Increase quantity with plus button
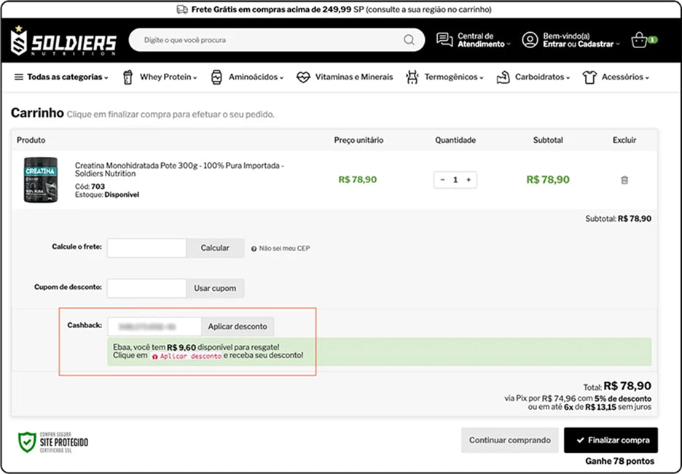682x474 pixels. [469, 180]
